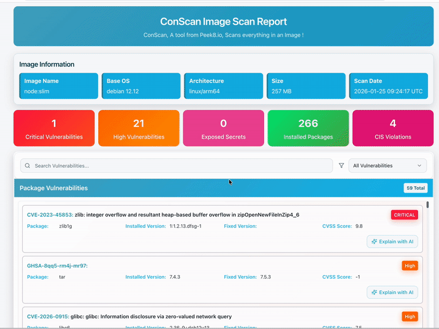Click the Critical Vulnerabilities card
Screen dimensions: 439x329
pyautogui.click(x=54, y=128)
